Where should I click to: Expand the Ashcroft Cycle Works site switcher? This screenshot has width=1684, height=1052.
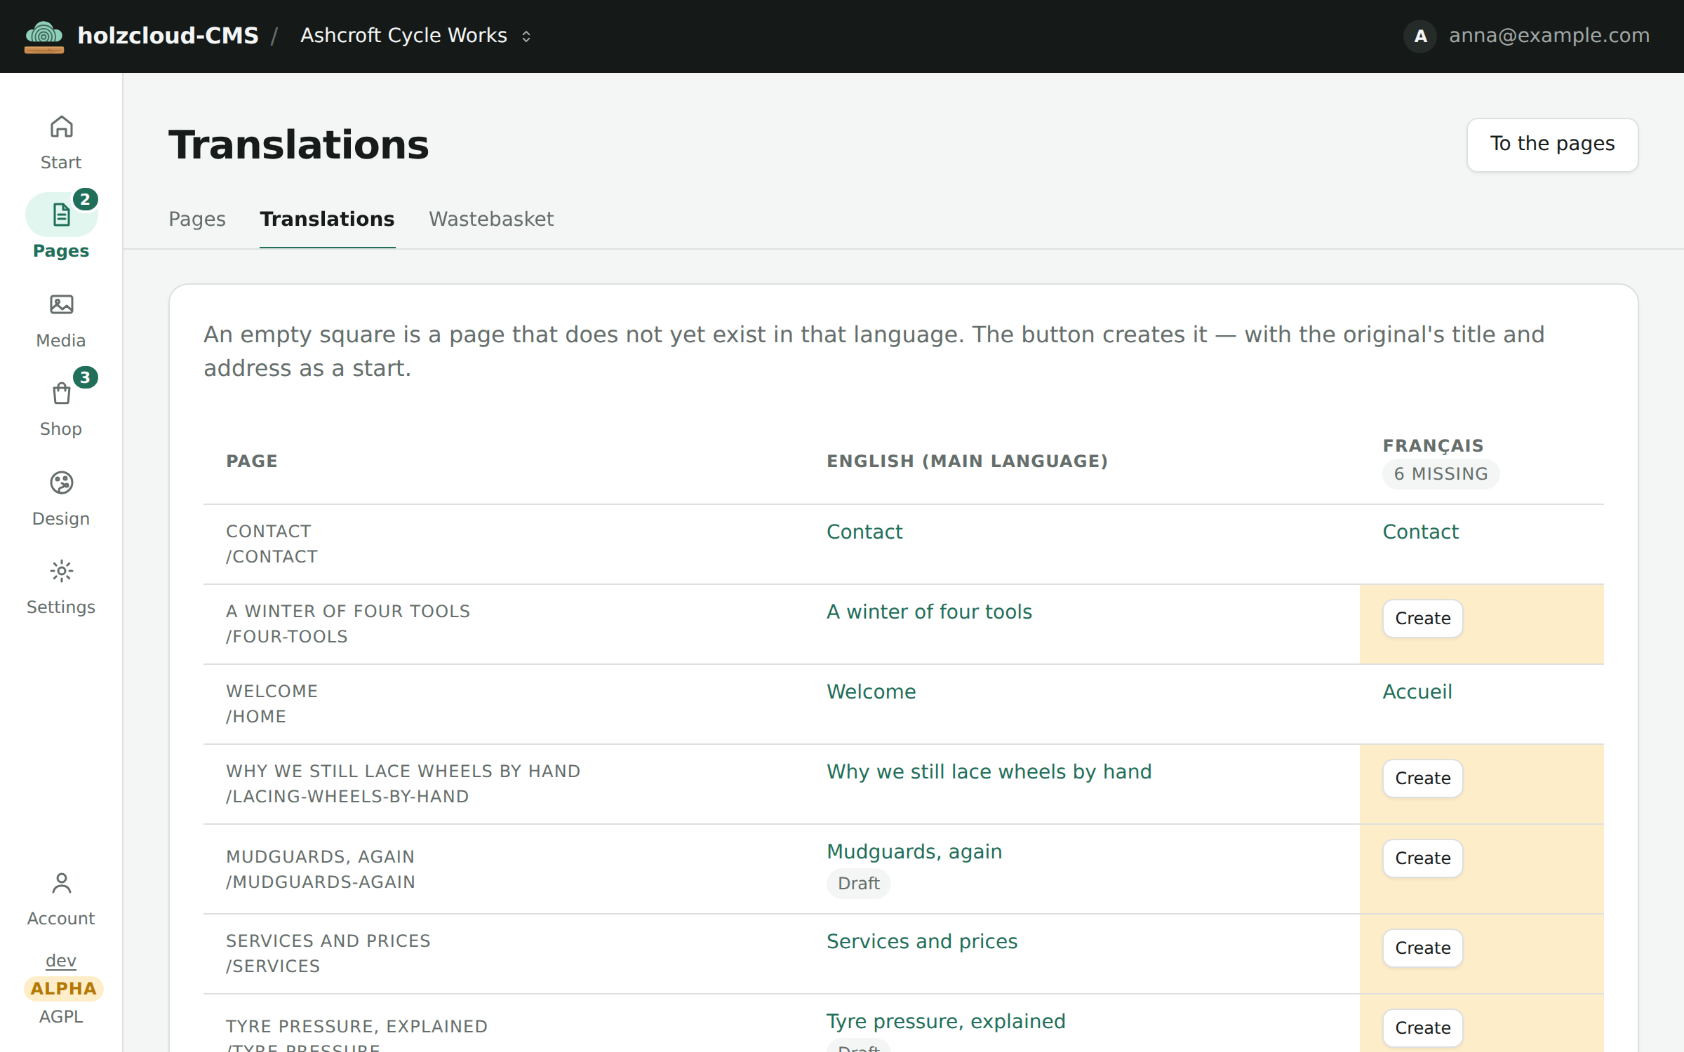[416, 36]
